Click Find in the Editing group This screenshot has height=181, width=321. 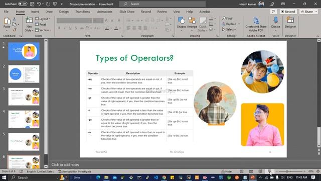[x=227, y=18]
